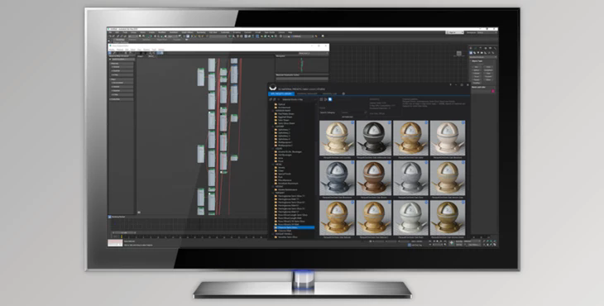604x306 pixels.
Task: Open the Customize menu
Action: 225,32
